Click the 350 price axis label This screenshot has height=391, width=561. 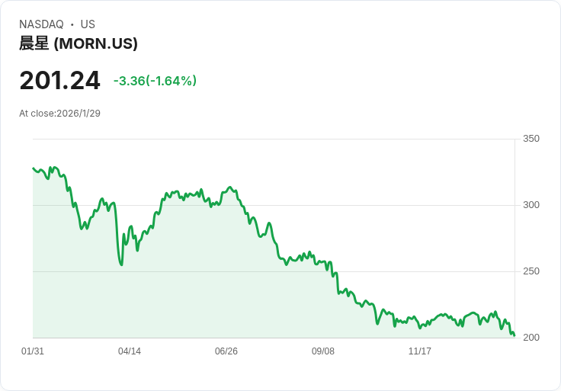coord(531,139)
